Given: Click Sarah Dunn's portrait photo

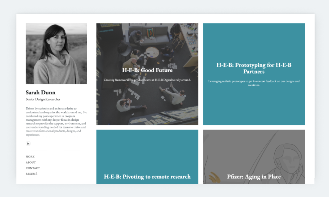Looking at the screenshot, I should tap(56, 54).
